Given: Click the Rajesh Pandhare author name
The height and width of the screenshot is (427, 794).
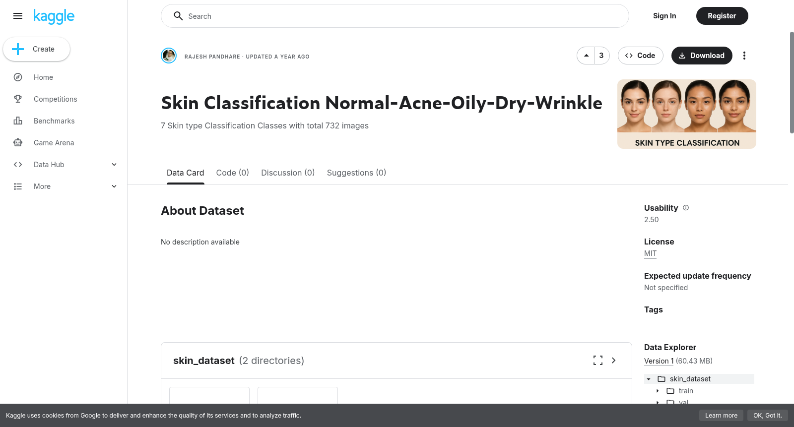Looking at the screenshot, I should pos(212,57).
